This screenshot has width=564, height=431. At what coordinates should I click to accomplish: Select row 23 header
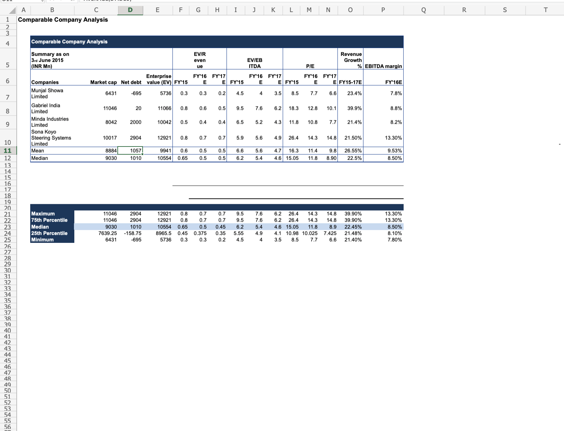[8, 227]
